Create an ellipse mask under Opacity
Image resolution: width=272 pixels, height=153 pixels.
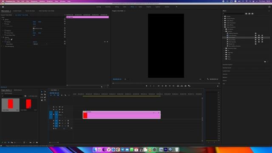point(6,40)
